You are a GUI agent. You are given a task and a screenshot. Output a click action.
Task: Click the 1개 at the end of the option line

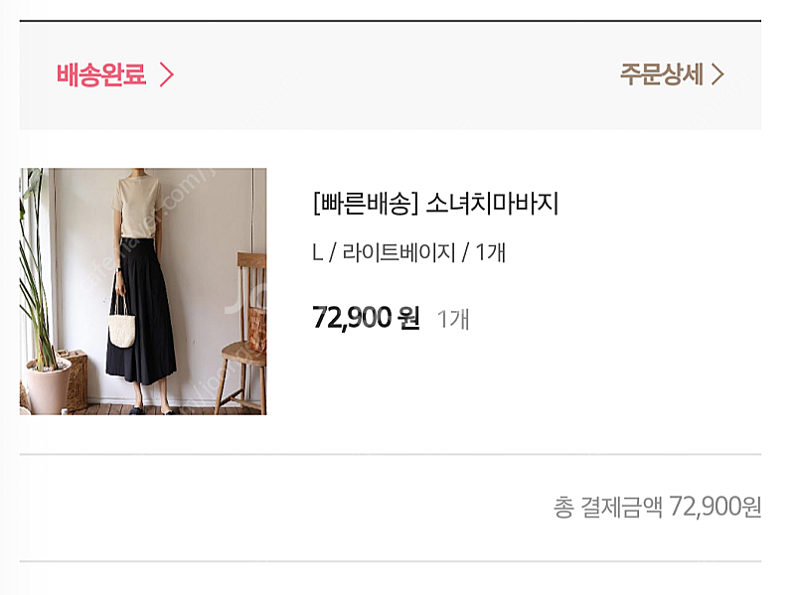click(x=490, y=253)
